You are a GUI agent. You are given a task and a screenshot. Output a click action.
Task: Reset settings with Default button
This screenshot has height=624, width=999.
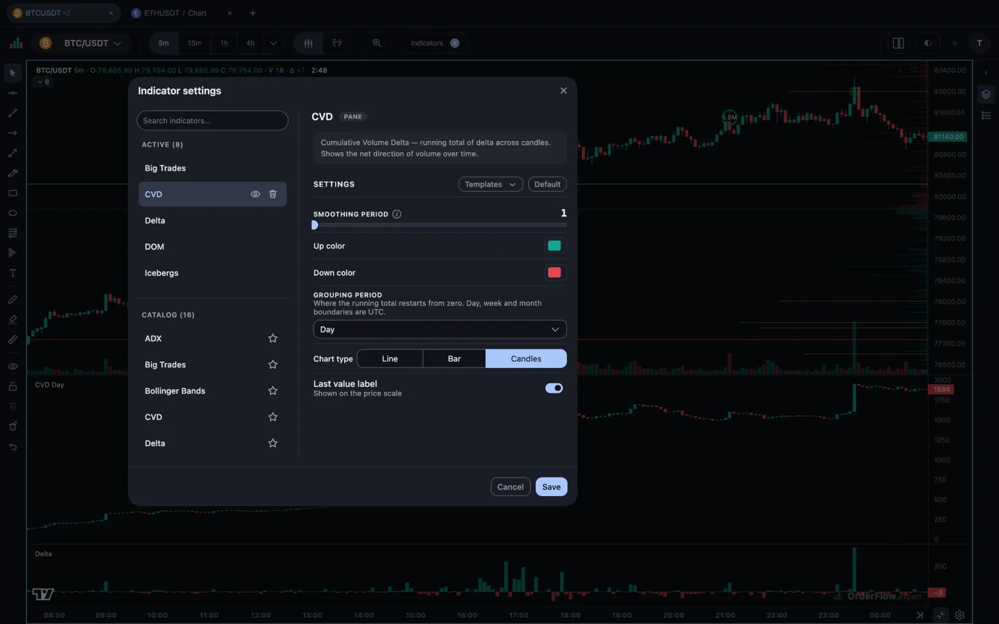tap(548, 184)
